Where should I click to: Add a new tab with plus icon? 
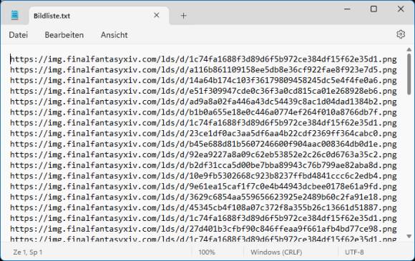pyautogui.click(x=183, y=16)
